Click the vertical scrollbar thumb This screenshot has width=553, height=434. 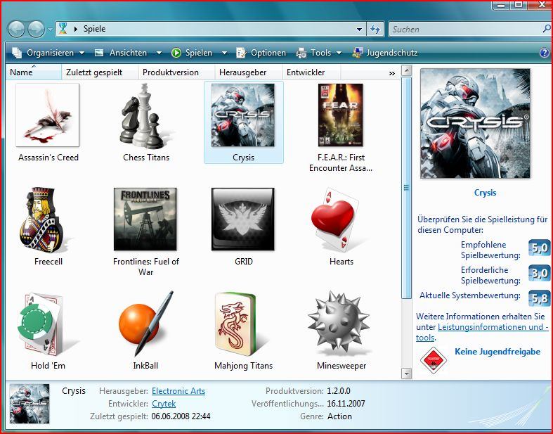pos(406,188)
